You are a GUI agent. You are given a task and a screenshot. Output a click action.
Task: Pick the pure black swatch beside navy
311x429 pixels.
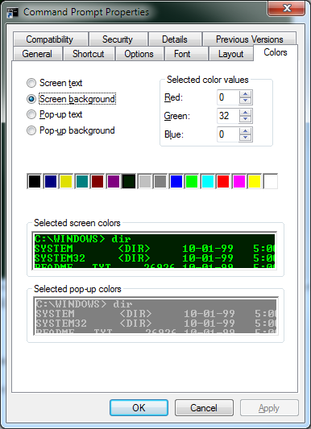35,181
